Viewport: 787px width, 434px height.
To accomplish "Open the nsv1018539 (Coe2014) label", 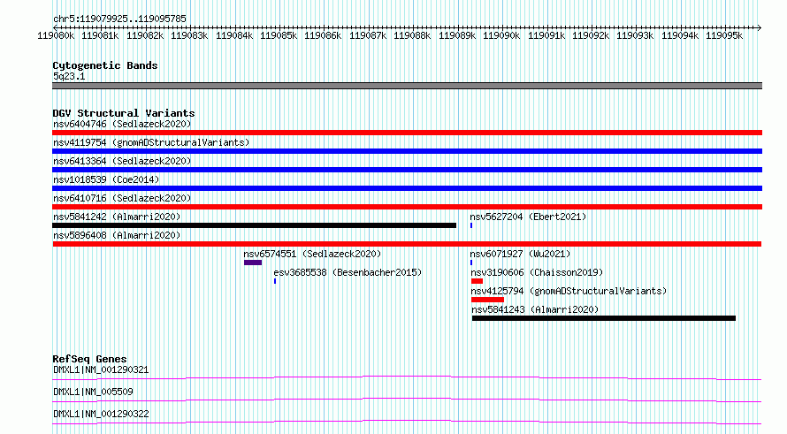I will (106, 179).
